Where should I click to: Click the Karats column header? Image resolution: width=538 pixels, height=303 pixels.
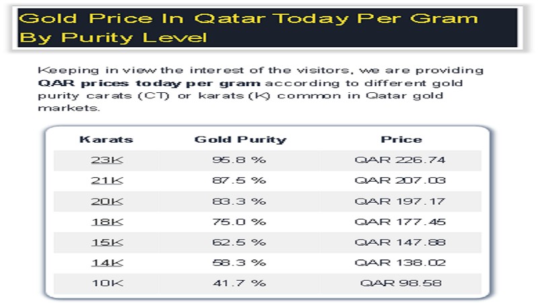pos(106,139)
